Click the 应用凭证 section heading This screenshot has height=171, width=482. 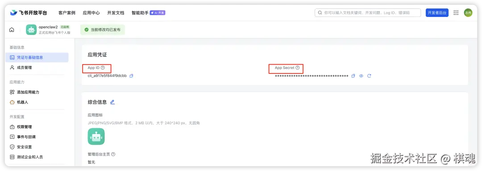tap(97, 55)
